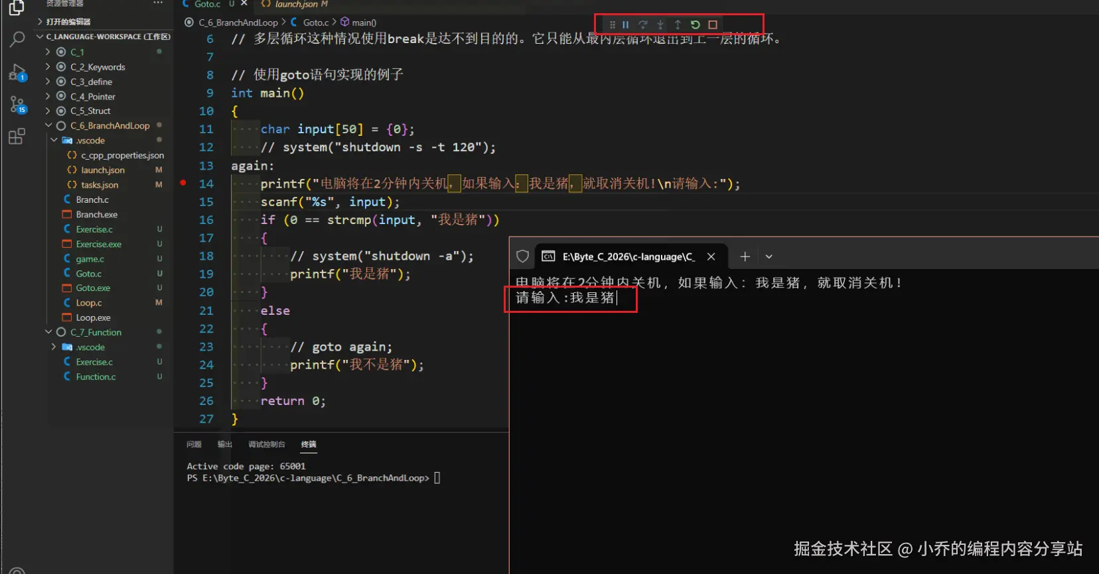Collapse the C_7_Function folder
The height and width of the screenshot is (574, 1099).
click(48, 332)
